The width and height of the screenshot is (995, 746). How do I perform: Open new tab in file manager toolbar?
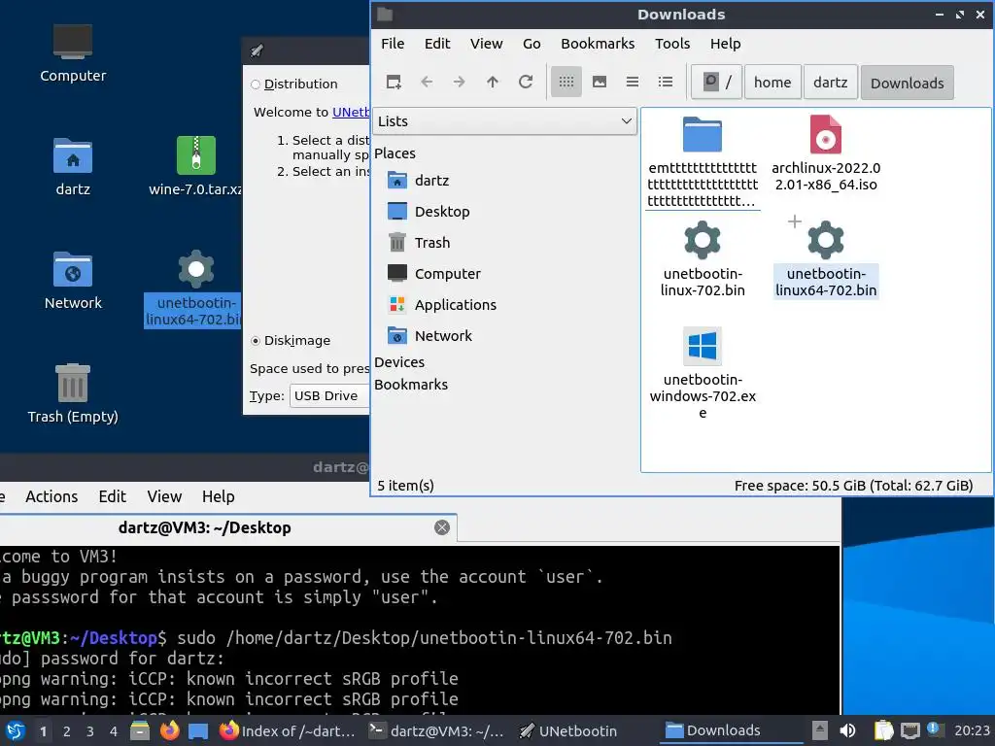(x=394, y=82)
